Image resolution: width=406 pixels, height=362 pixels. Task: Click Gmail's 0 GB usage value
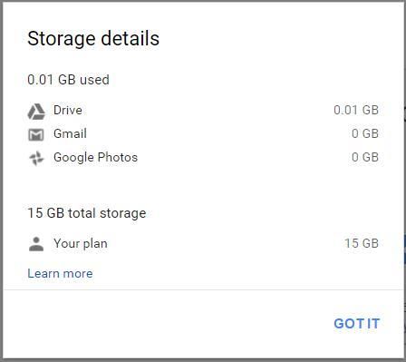[x=365, y=133]
